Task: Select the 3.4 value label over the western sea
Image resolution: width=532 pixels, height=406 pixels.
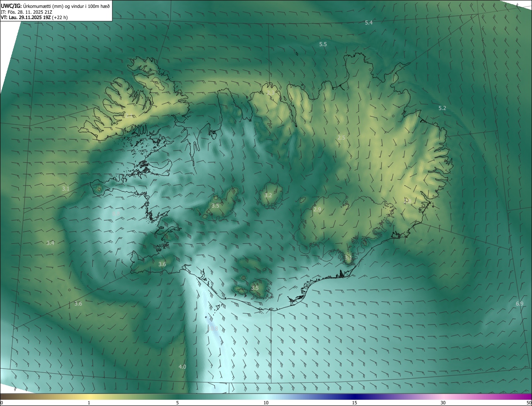Action: pyautogui.click(x=50, y=243)
